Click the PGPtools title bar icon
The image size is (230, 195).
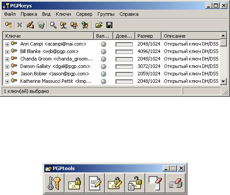pyautogui.click(x=49, y=168)
